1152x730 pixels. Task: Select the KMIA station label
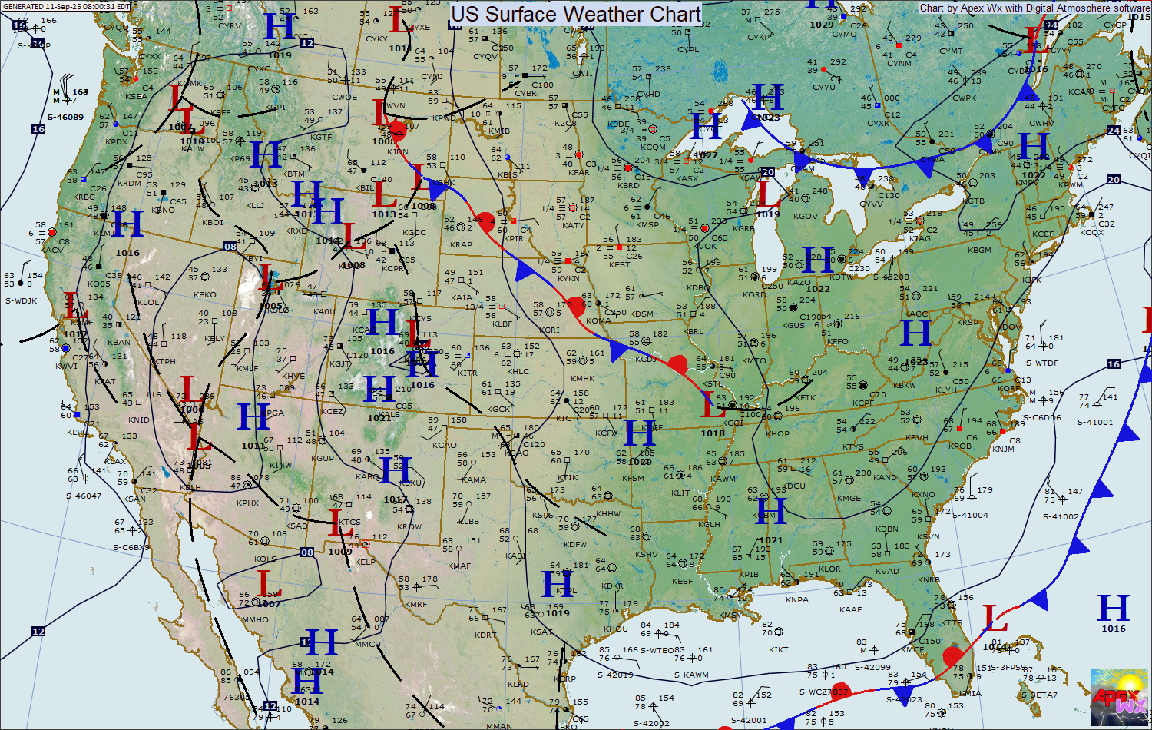[971, 693]
